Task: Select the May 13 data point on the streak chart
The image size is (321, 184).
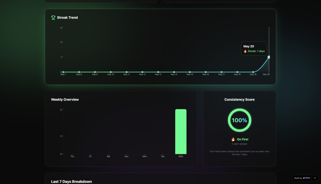Action: (x=158, y=72)
